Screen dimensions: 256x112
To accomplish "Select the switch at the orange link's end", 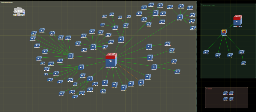I will point(141,82).
